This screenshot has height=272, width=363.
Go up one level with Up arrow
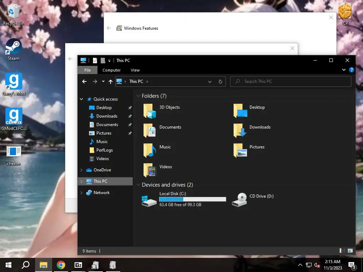click(x=111, y=81)
